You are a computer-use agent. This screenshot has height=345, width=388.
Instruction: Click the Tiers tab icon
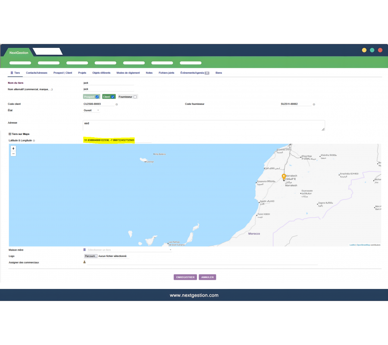click(x=12, y=73)
